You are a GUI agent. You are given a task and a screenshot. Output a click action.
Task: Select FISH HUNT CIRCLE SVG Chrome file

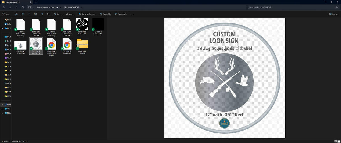coord(67,46)
